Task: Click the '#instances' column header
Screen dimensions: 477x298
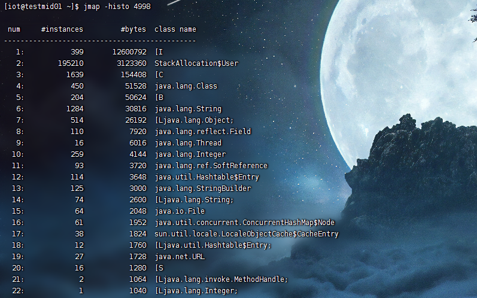Action: coord(62,29)
